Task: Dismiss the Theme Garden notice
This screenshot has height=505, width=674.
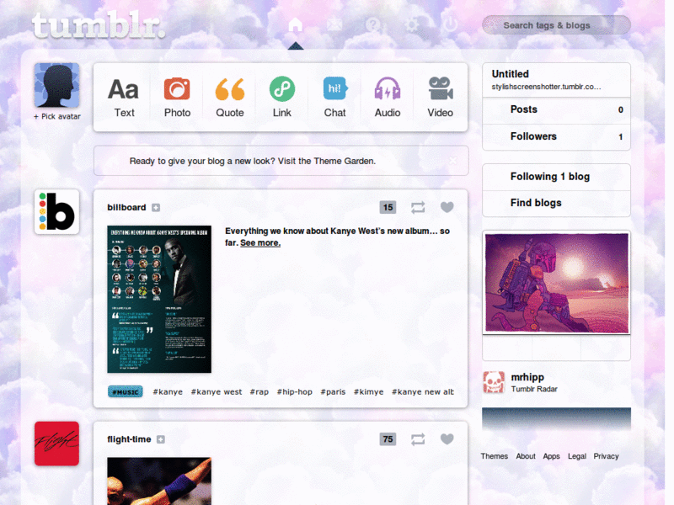Action: pyautogui.click(x=453, y=161)
